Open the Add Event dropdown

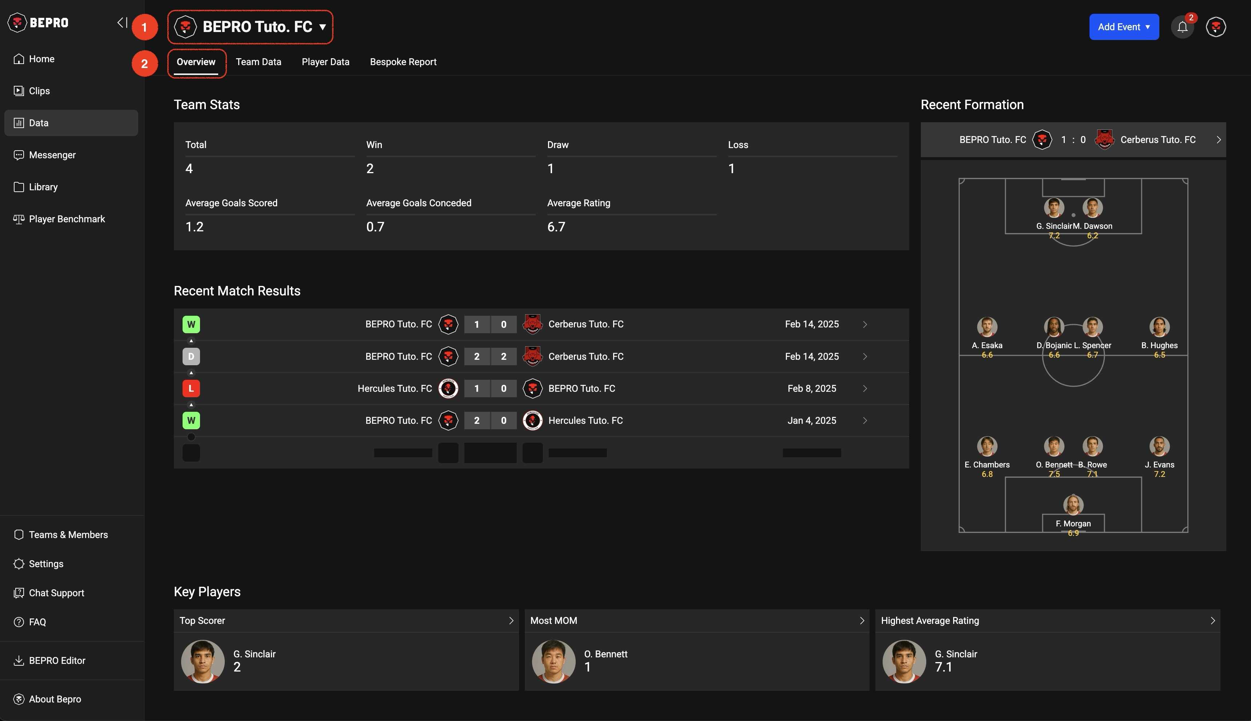1124,27
